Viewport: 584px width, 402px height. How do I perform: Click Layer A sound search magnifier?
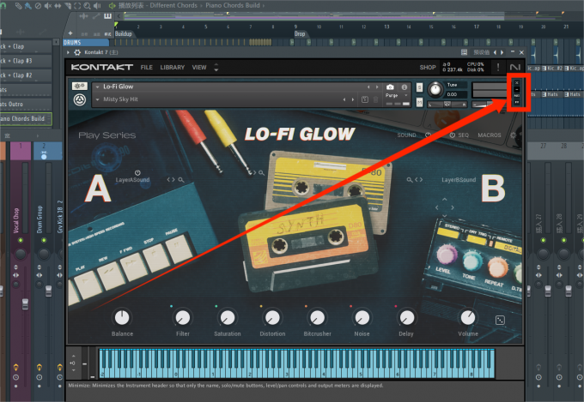[181, 180]
